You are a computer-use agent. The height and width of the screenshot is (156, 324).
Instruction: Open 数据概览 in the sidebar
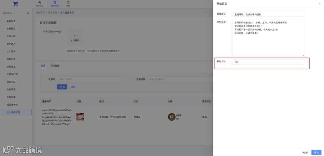pos(11,28)
